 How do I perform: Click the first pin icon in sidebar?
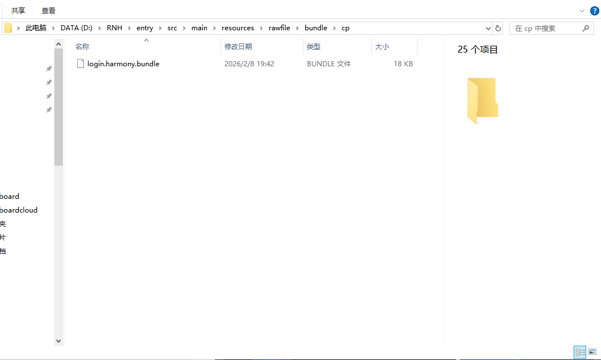49,69
